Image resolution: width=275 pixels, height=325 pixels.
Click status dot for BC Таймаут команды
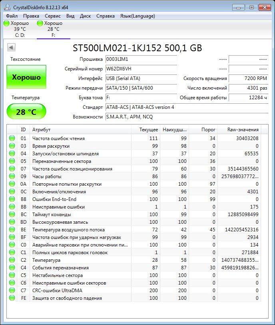(x=12, y=214)
